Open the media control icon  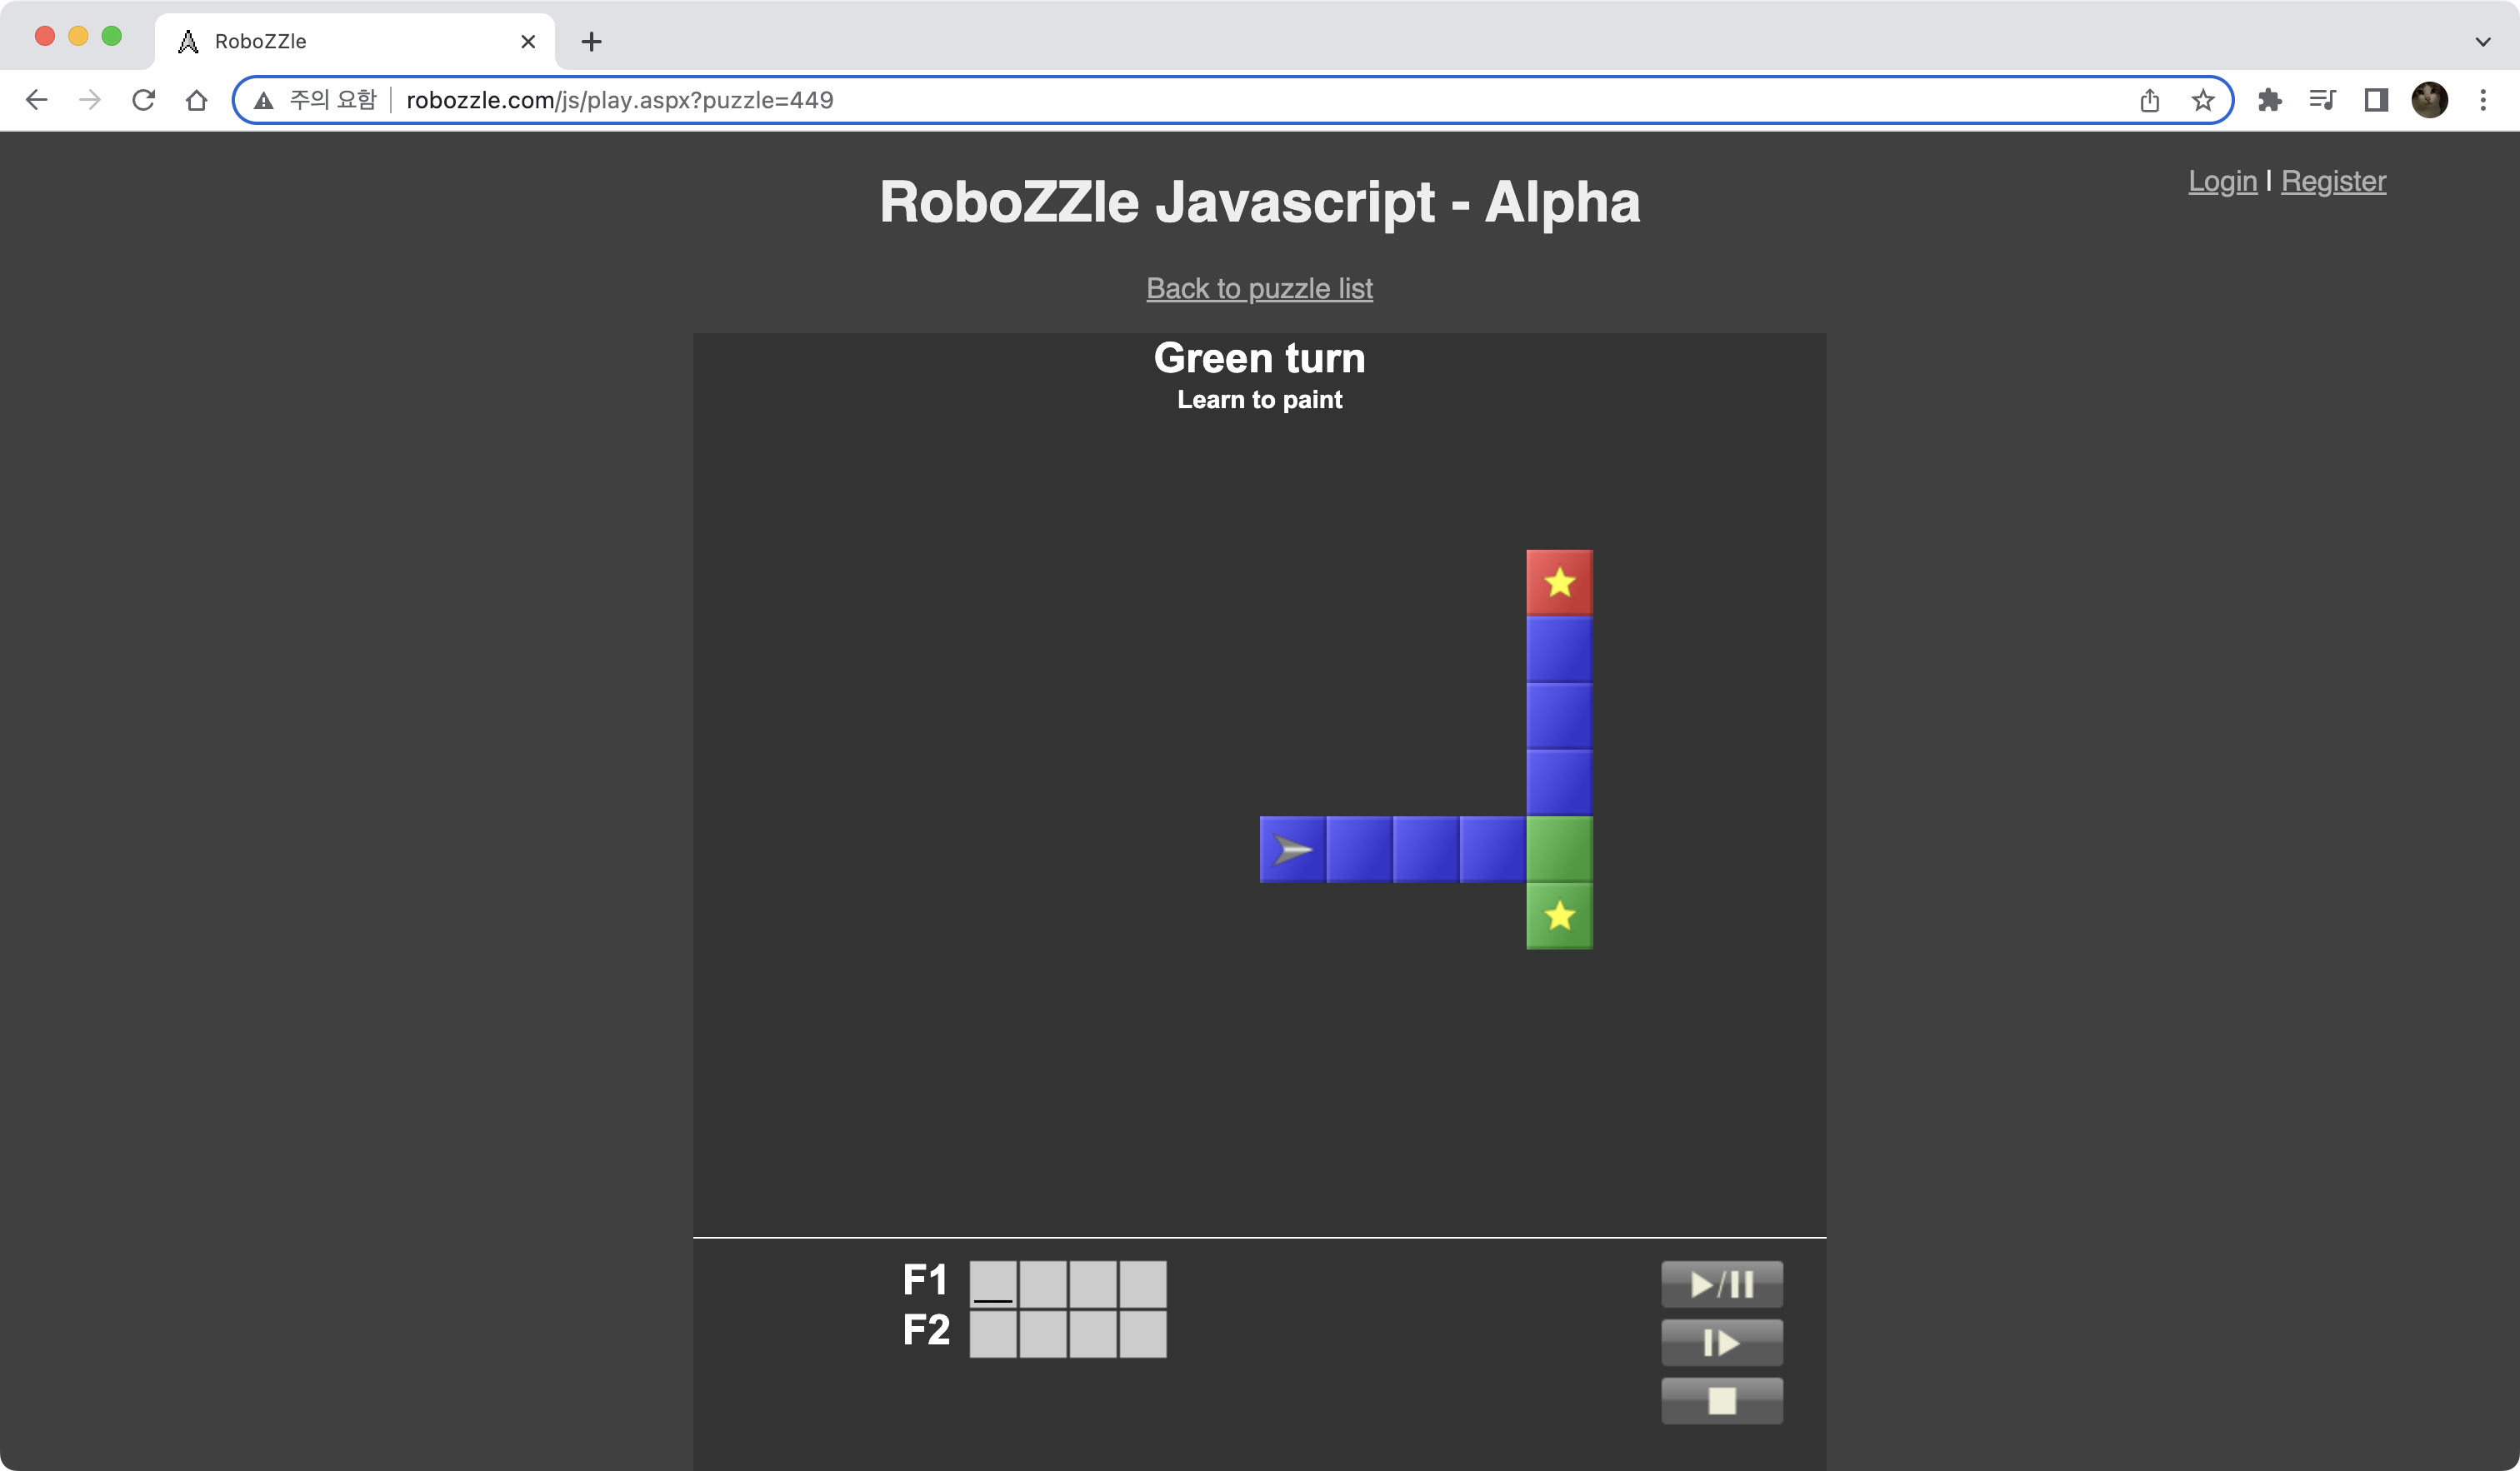[x=2322, y=100]
